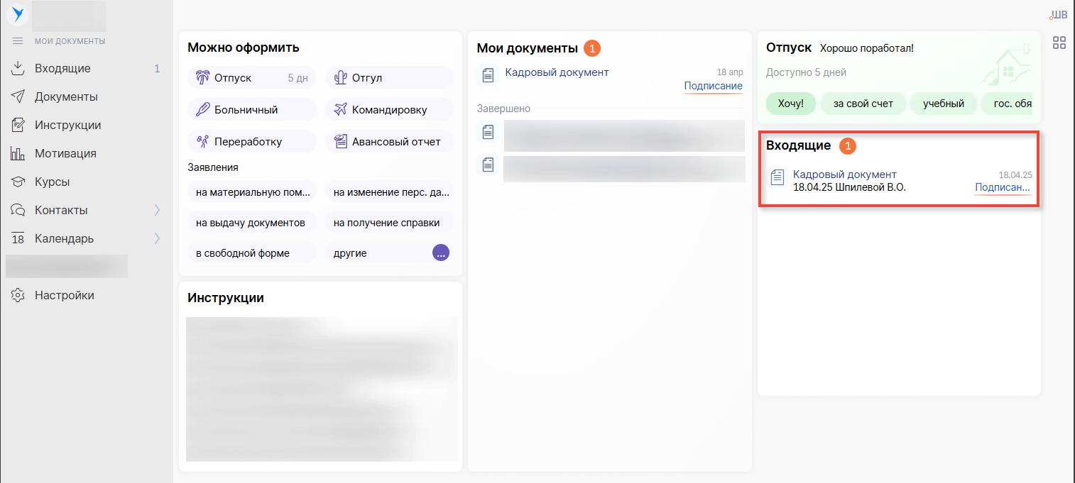Screen dimensions: 1075x483
Task: Choose Авансовый отчет option
Action: (389, 141)
